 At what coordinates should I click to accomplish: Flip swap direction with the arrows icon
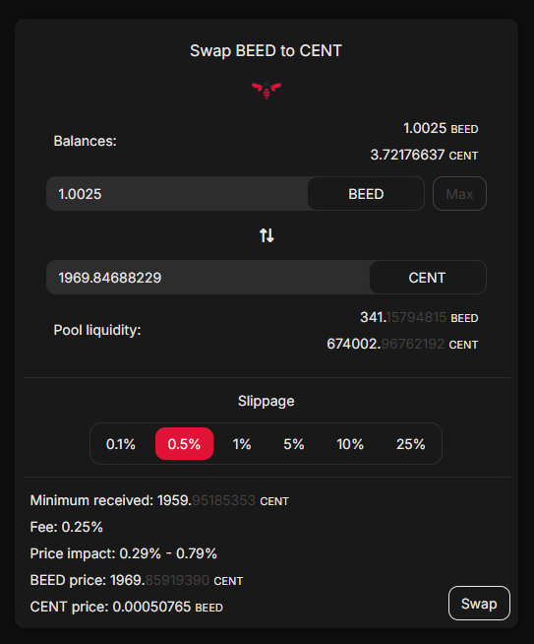tap(267, 235)
